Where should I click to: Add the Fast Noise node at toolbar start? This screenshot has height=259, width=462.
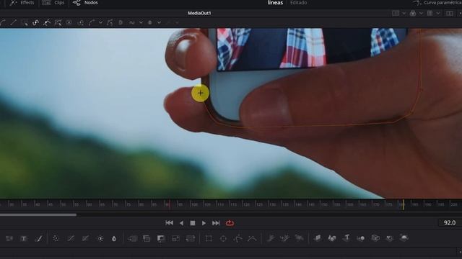point(9,238)
